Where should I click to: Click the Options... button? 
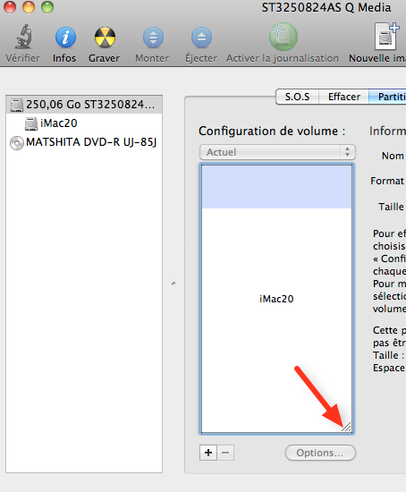(320, 453)
